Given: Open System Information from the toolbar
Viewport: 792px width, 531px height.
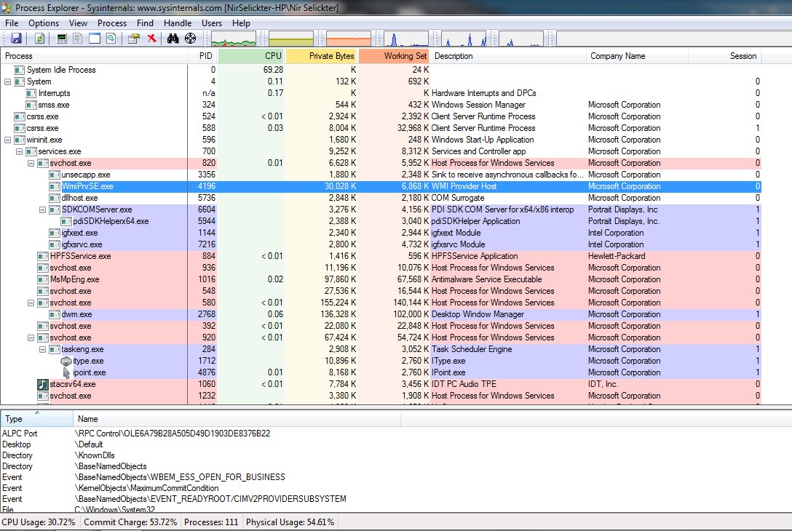Looking at the screenshot, I should pyautogui.click(x=62, y=39).
